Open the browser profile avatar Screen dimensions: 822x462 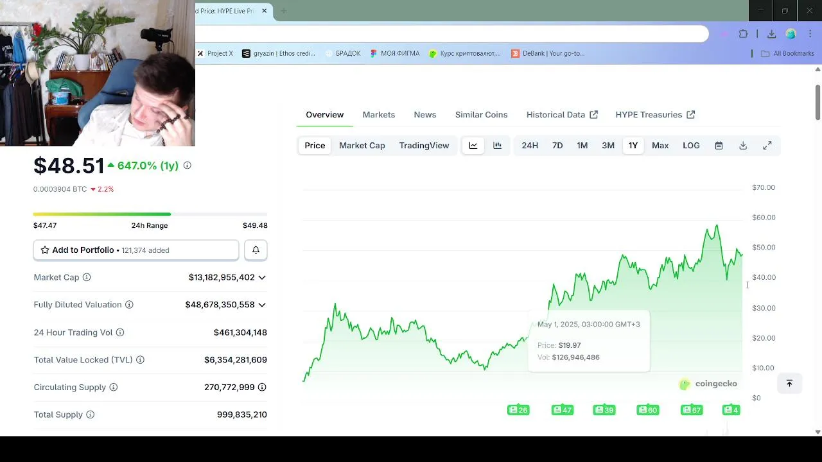coord(791,34)
